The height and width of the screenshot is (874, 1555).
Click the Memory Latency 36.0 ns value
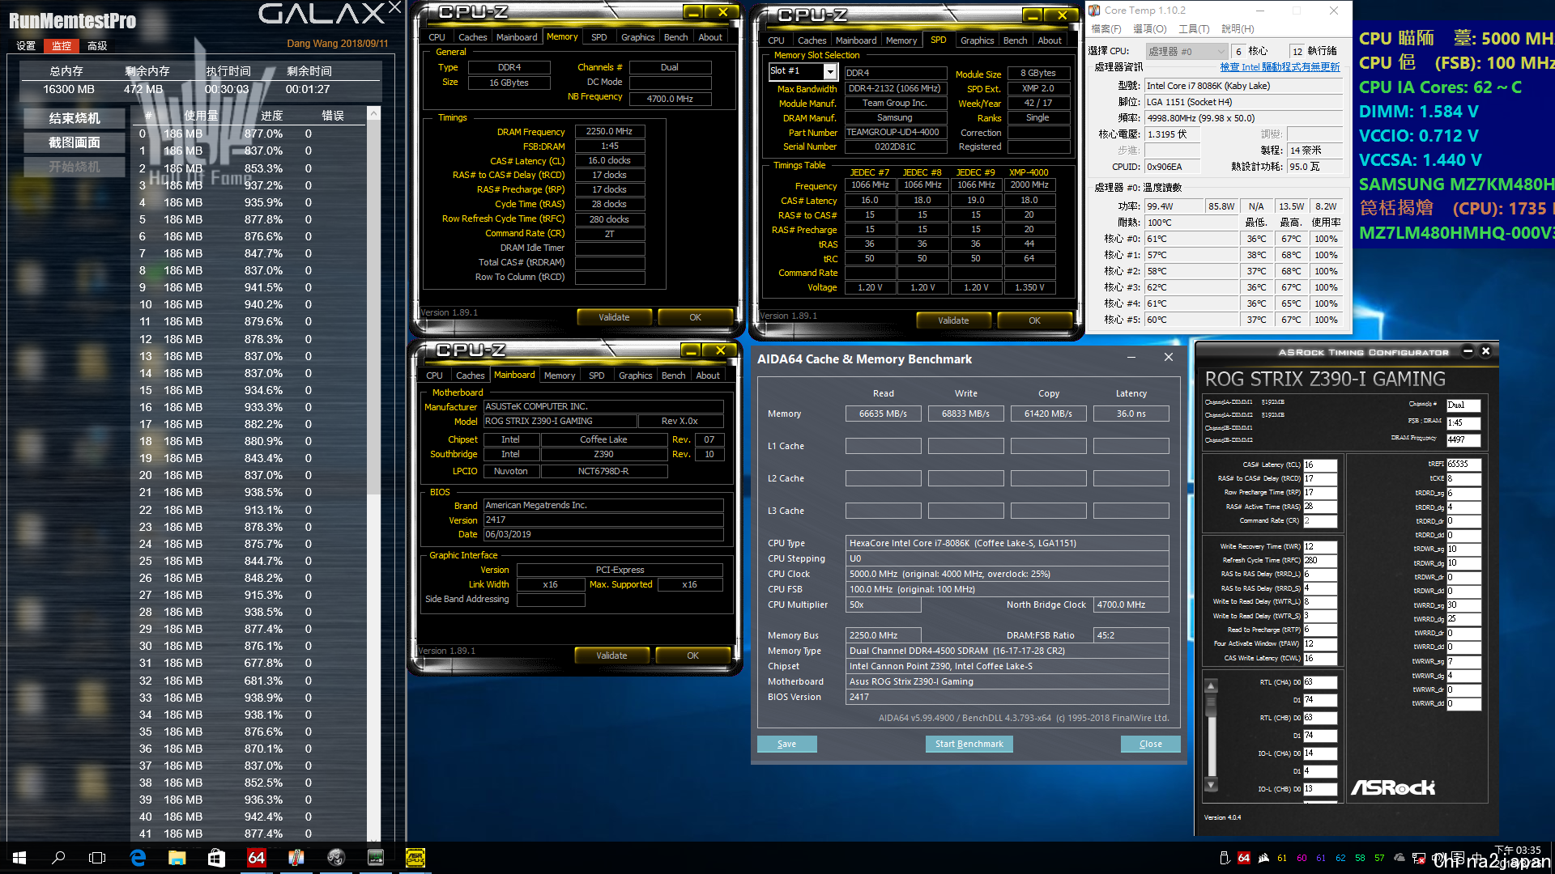(x=1131, y=414)
